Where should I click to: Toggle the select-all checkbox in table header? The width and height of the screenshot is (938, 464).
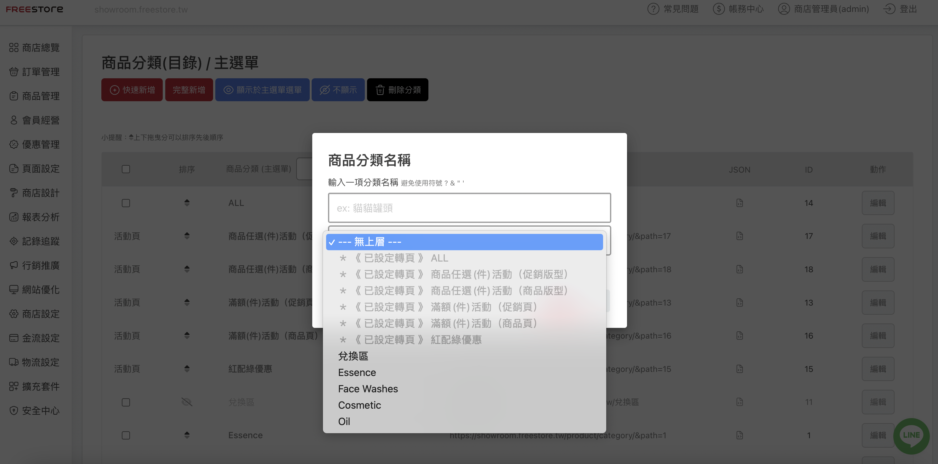click(126, 169)
